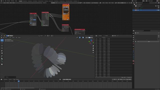Switch to the Layout workspace tab
This screenshot has height=90, width=160.
pos(20,1)
